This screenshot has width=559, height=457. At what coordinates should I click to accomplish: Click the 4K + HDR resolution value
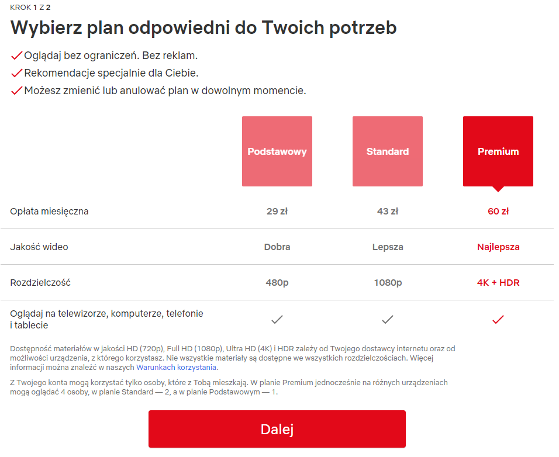click(498, 281)
